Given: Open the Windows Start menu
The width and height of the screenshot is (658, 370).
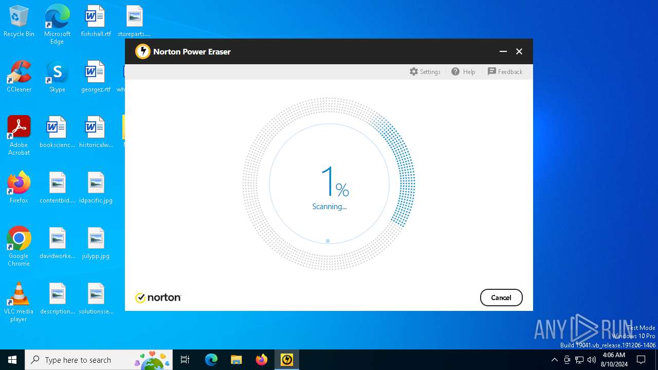Looking at the screenshot, I should (12, 360).
